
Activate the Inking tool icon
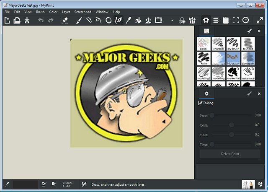coord(119,20)
